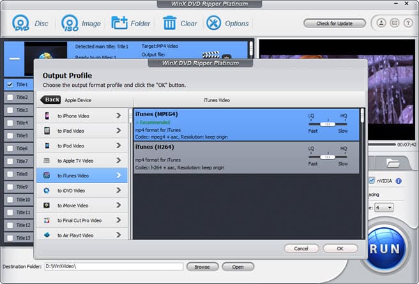Select to iDVD Video category

tap(82, 191)
